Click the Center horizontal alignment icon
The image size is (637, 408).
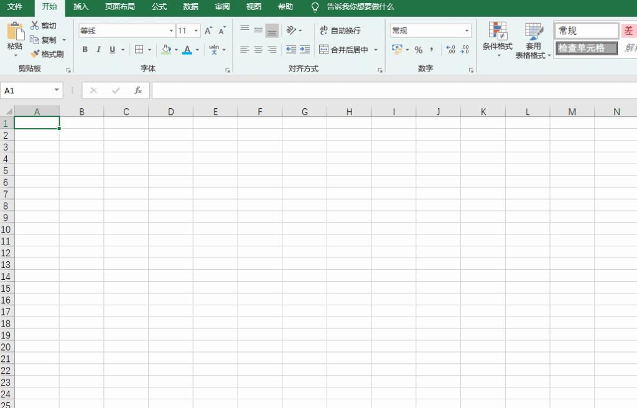tap(258, 50)
